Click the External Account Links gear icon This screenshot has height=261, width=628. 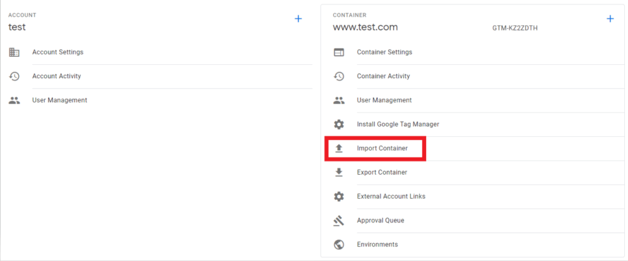click(339, 196)
